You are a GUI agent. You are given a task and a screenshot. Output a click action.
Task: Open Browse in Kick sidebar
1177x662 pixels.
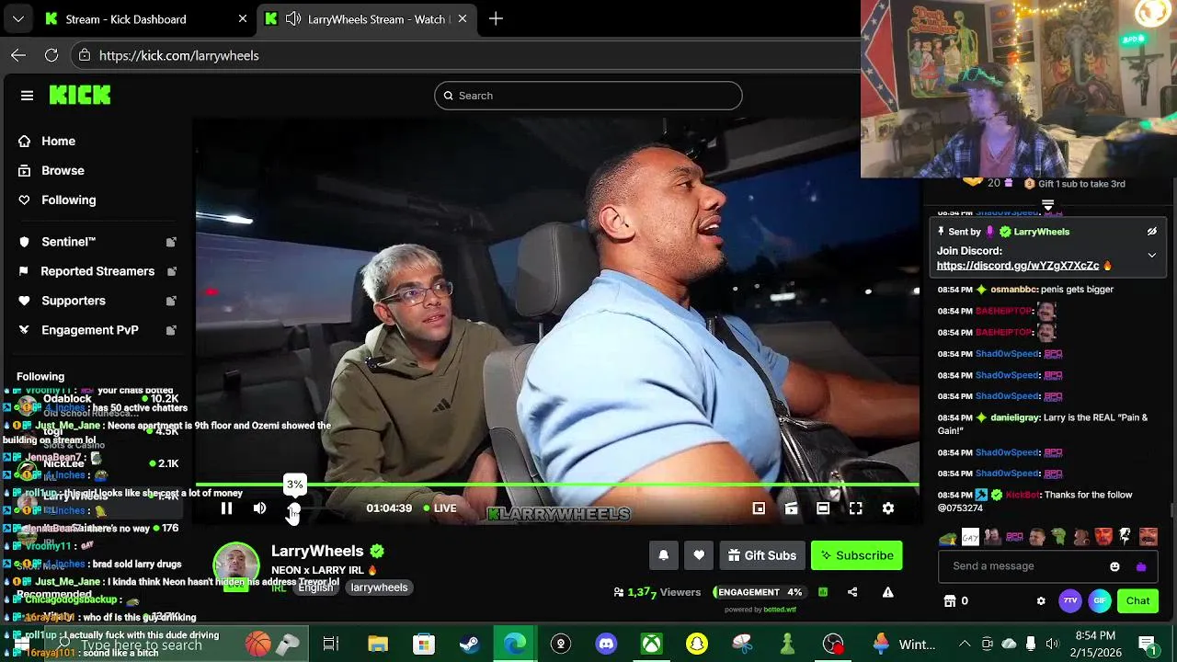pos(63,170)
